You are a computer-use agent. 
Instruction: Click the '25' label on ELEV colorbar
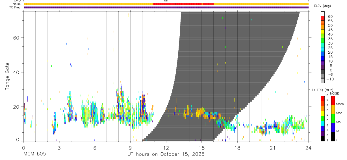click(x=330, y=48)
